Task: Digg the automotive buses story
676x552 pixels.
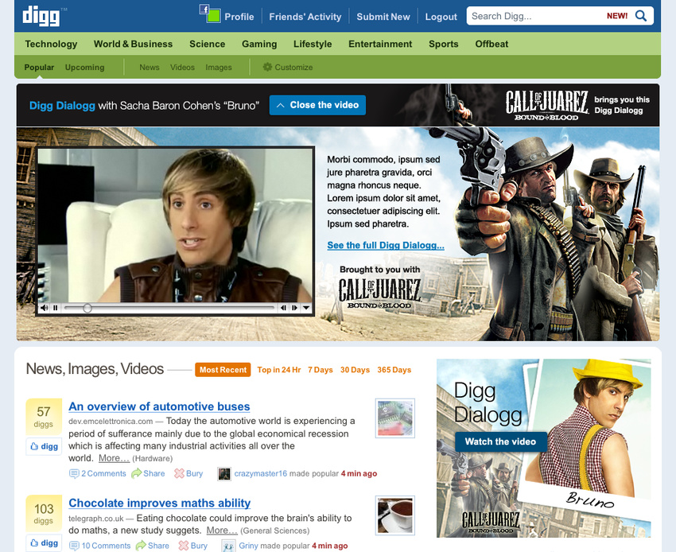Action: pyautogui.click(x=44, y=446)
